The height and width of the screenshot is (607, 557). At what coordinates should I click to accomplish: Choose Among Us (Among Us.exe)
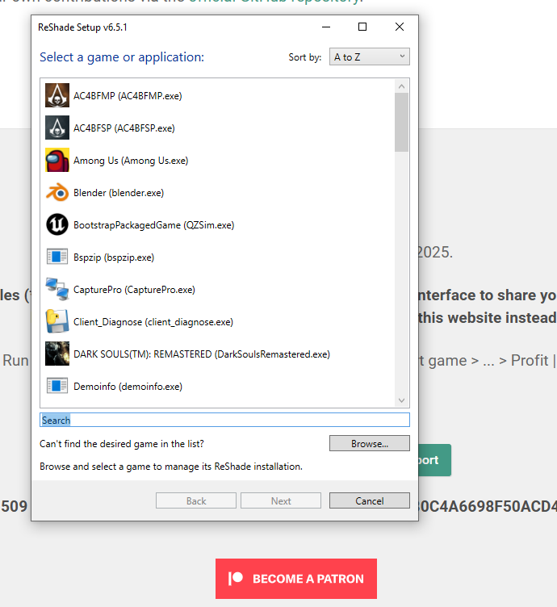pyautogui.click(x=217, y=161)
